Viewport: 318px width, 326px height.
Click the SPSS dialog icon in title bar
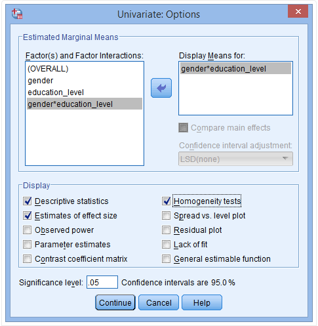[17, 14]
